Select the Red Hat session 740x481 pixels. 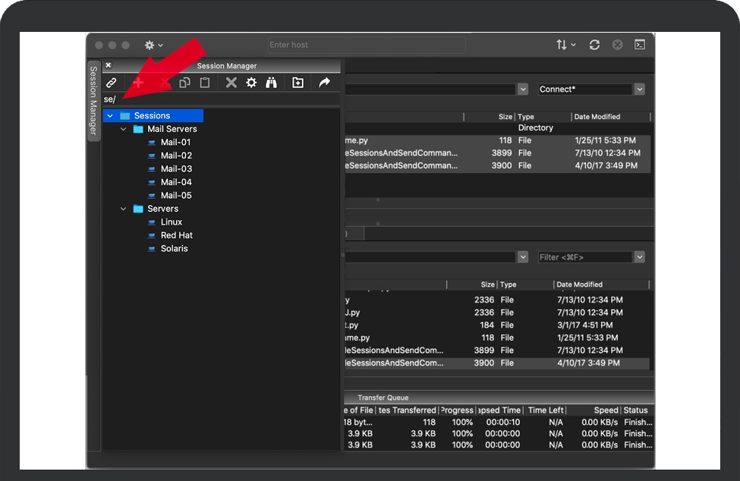pos(176,235)
